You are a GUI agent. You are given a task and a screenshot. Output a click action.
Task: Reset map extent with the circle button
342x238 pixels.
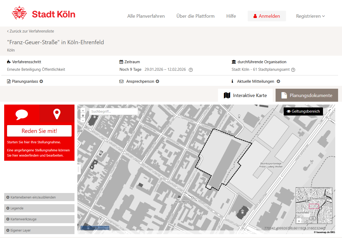click(x=83, y=115)
